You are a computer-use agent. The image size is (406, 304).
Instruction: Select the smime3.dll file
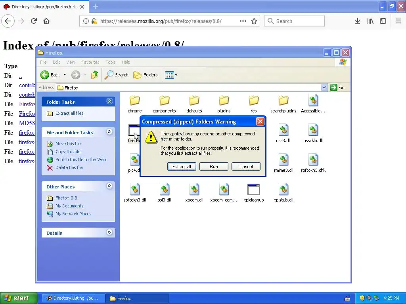[x=283, y=163]
